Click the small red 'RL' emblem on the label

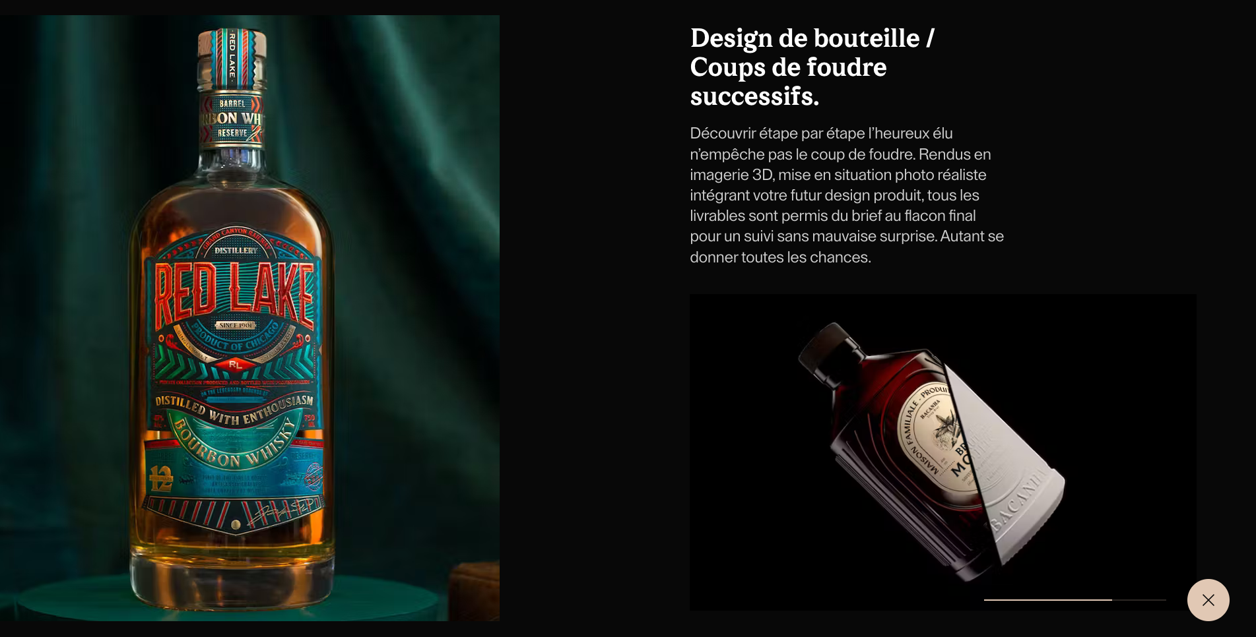[236, 364]
